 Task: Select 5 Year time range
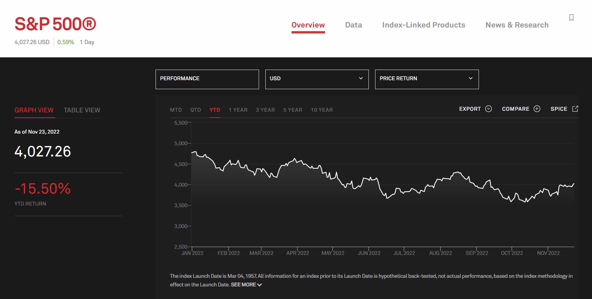293,110
